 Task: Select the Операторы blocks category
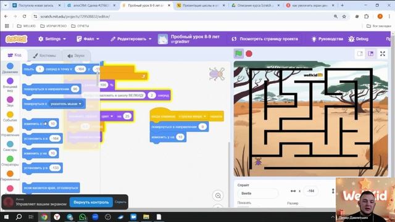(10, 161)
